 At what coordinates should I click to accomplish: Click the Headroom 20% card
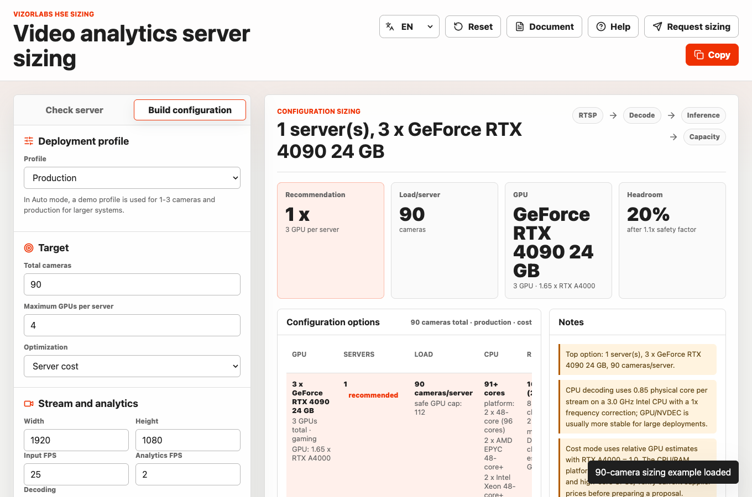672,240
